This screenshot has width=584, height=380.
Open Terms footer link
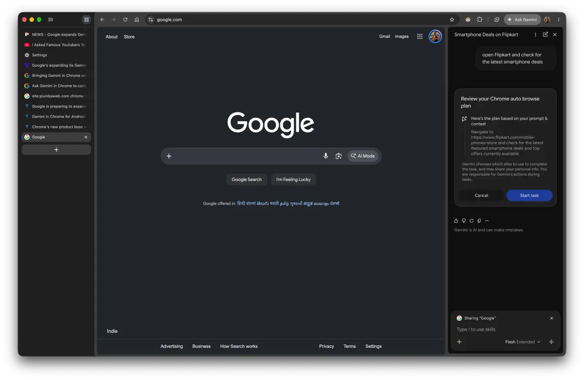click(x=350, y=346)
